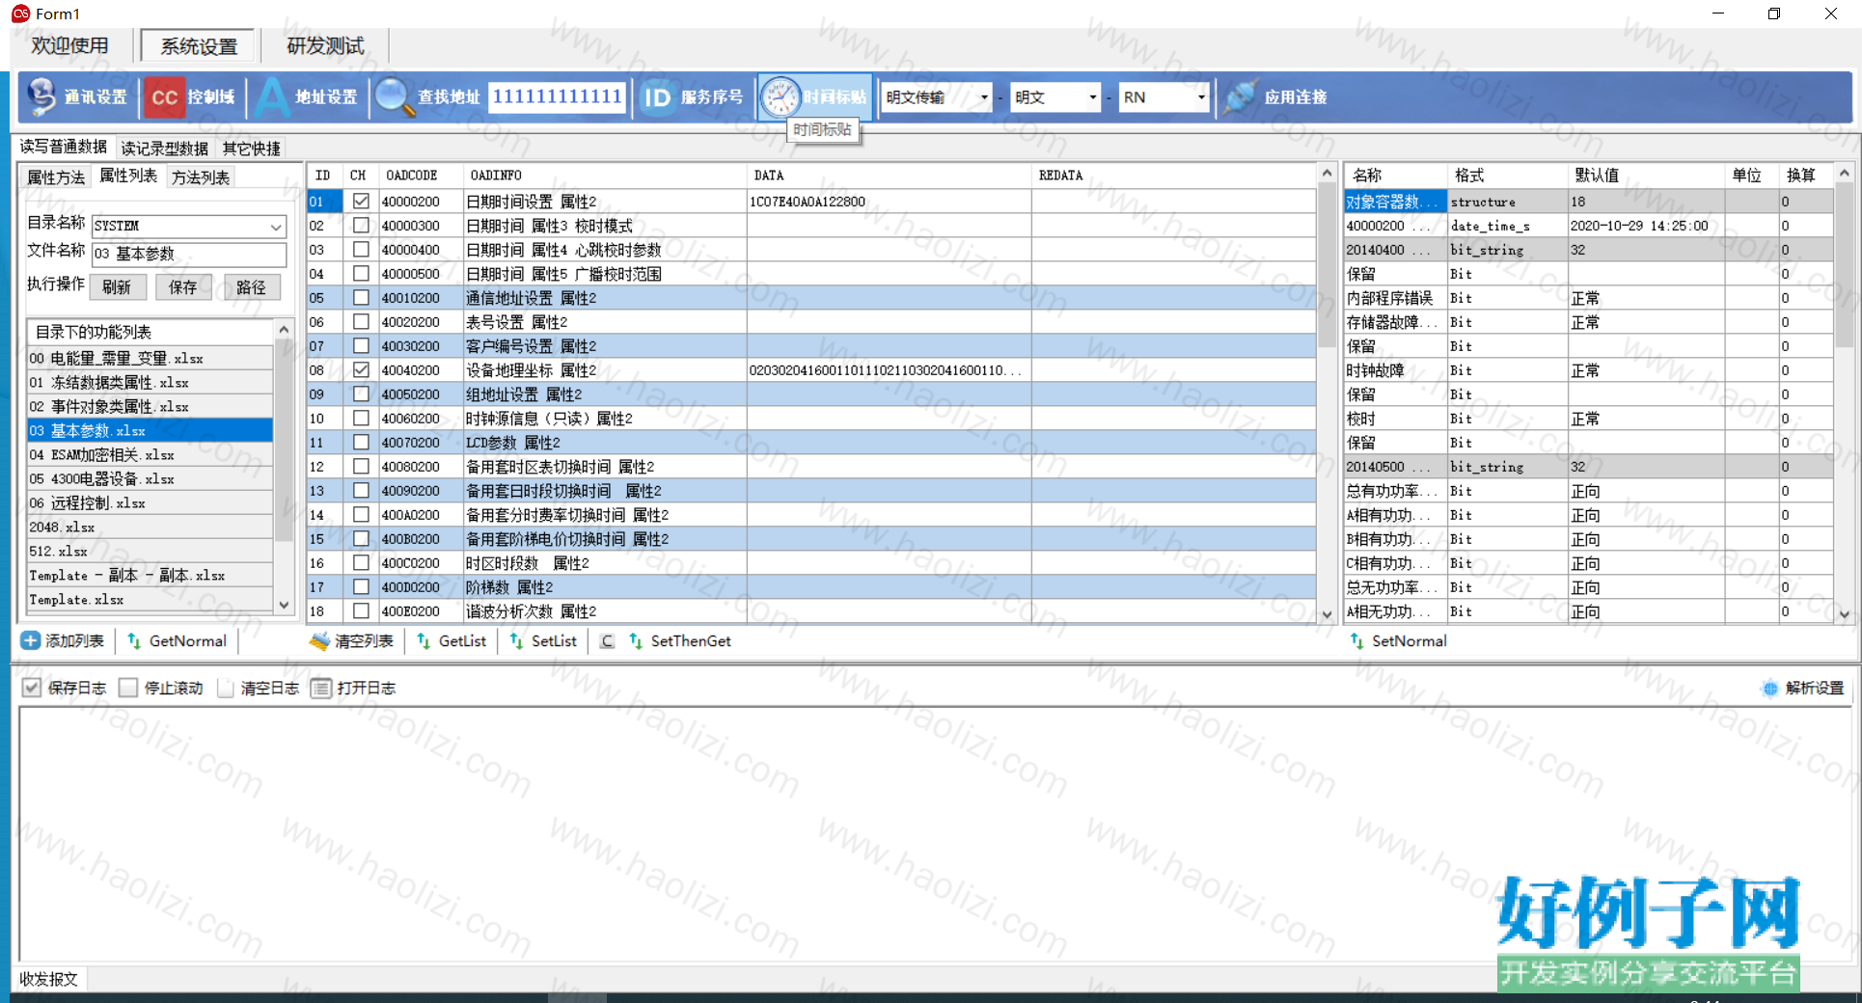
Task: Click the right table scrollbar down arrow
Action: (x=1844, y=613)
